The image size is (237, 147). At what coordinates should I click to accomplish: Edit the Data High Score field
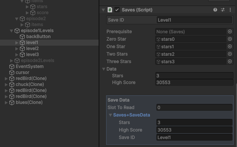pos(194,82)
